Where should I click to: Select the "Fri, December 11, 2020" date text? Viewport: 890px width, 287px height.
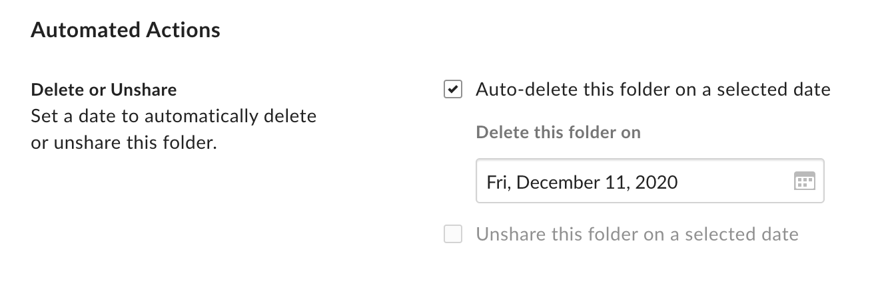582,181
